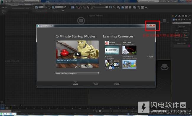The height and width of the screenshot is (116, 192).
Task: Click the 3ds Max application logo button
Action: click(2, 2)
